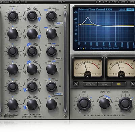This screenshot has width=135, height=135.
Task: Select the MS processing mode
Action: point(119,84)
